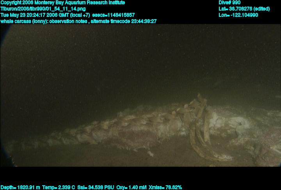Click the Lat= 36.708276 (edited) readout
This screenshot has width=281, height=190.
(244, 9)
